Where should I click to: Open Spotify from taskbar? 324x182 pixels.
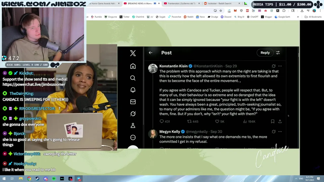pyautogui.click(x=54, y=179)
